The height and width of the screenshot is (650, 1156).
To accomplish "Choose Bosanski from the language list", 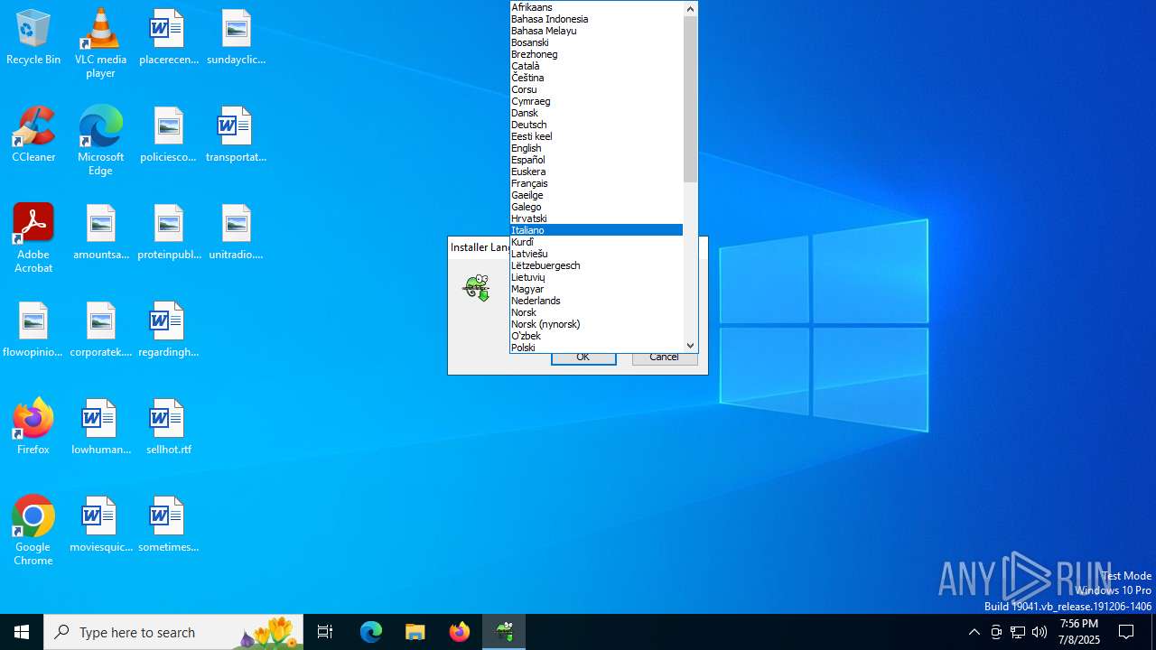I will (x=596, y=42).
